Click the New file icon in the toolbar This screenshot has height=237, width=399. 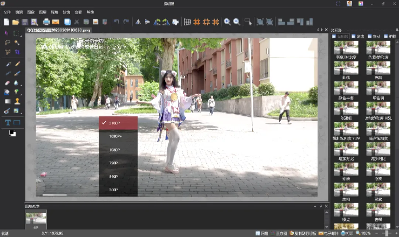coord(6,22)
